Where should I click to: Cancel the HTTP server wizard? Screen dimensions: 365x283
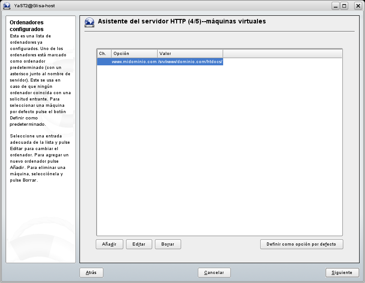click(214, 273)
